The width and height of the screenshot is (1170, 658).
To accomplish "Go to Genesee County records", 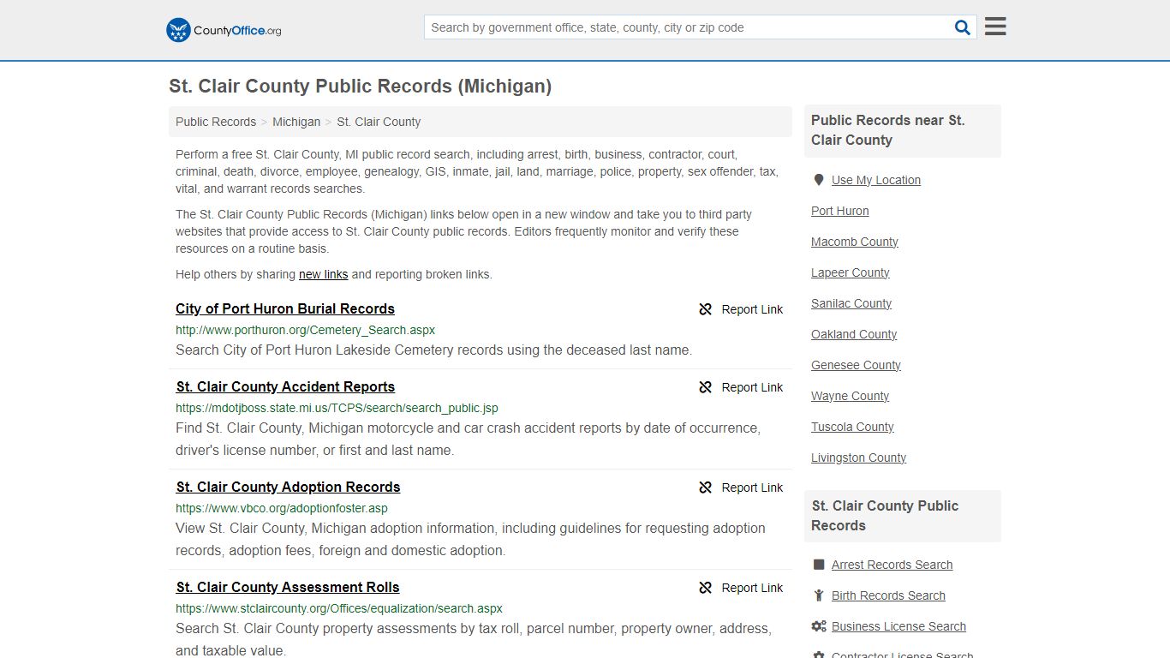I will coord(856,365).
